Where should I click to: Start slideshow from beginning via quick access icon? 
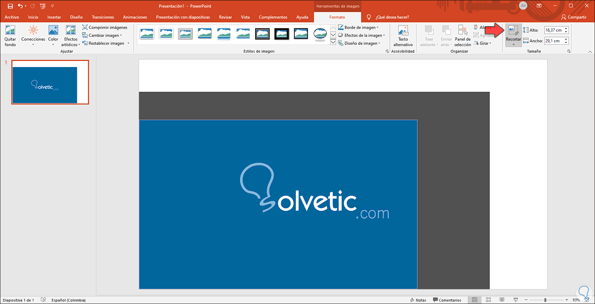pyautogui.click(x=43, y=6)
